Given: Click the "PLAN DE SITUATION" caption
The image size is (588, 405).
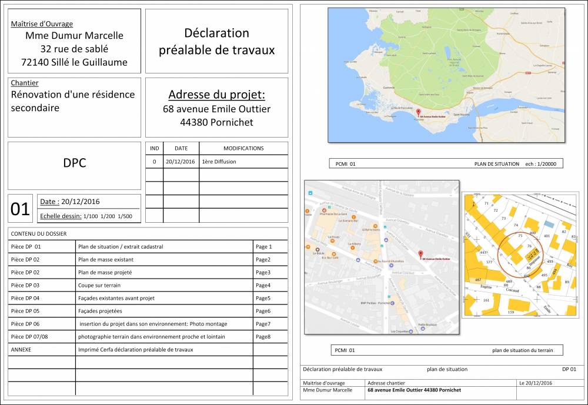Looking at the screenshot, I should tap(497, 164).
